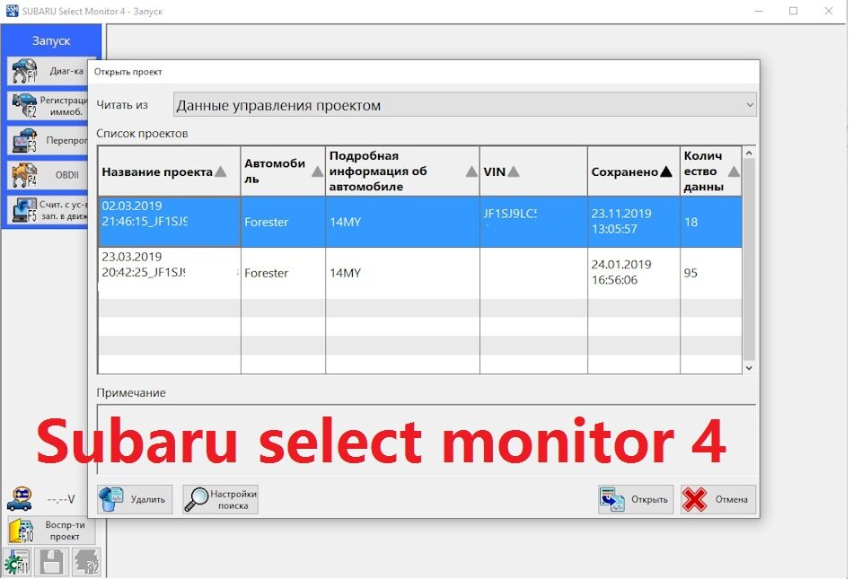This screenshot has height=579, width=862.
Task: Click the car battery voltage icon
Action: coord(20,499)
